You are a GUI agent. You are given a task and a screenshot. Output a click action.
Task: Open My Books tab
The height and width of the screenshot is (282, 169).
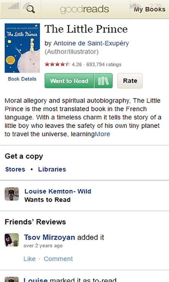click(150, 9)
